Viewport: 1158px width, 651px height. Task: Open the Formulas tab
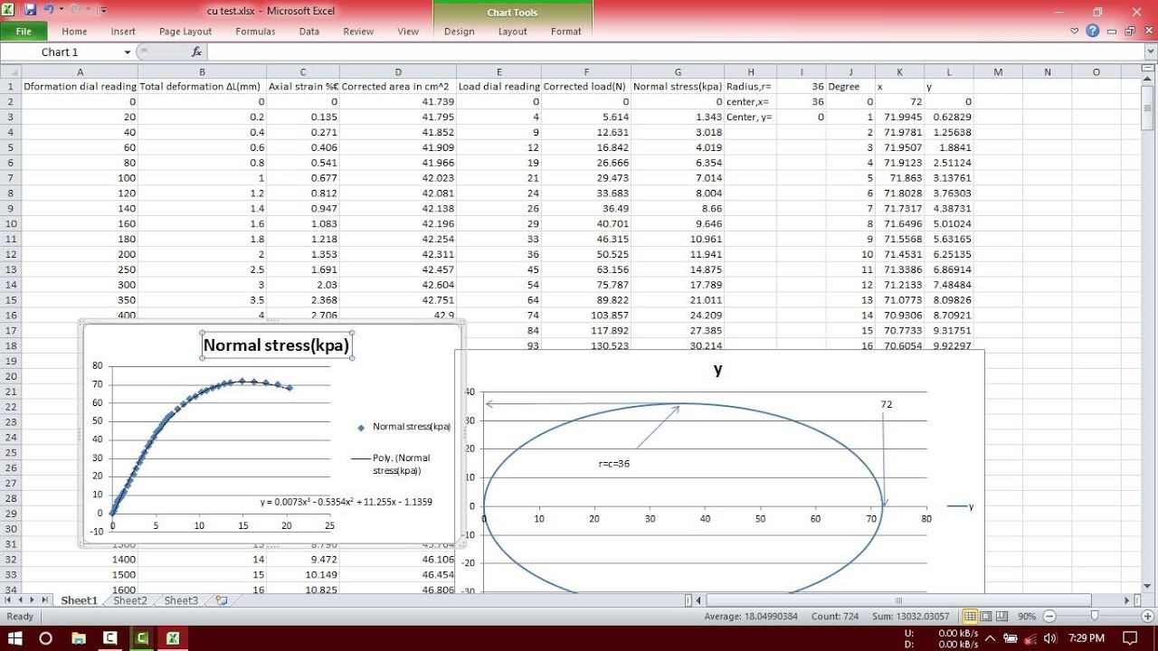click(255, 31)
